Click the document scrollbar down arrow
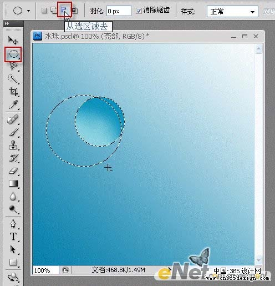Screen dimensions: 275x286 point(258,260)
